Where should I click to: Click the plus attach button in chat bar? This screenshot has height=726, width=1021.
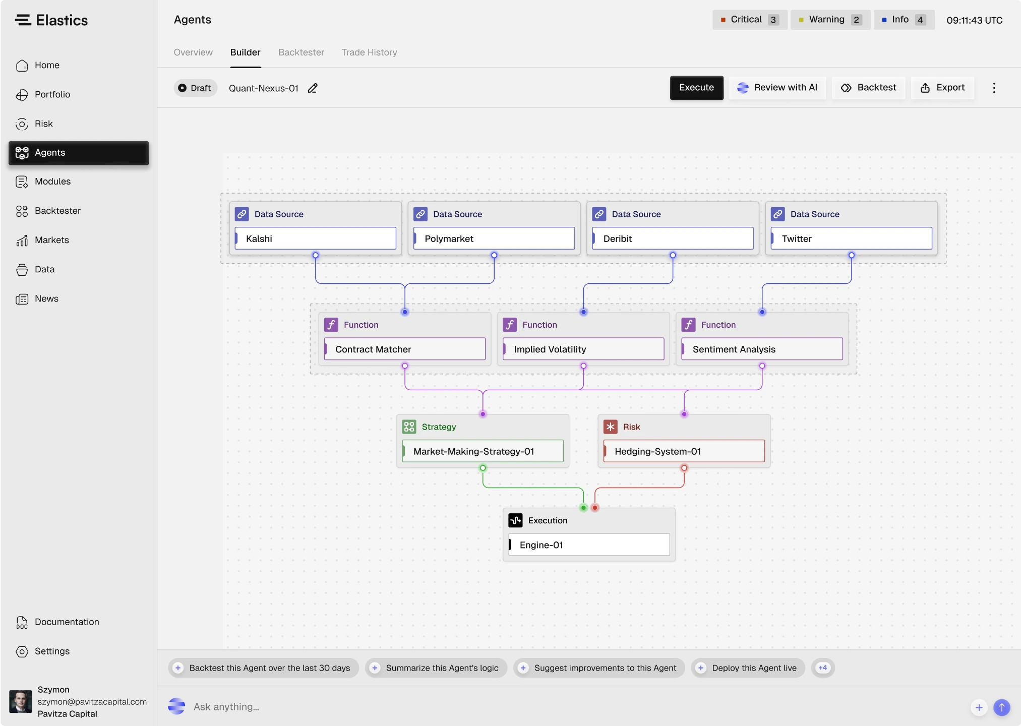click(979, 707)
